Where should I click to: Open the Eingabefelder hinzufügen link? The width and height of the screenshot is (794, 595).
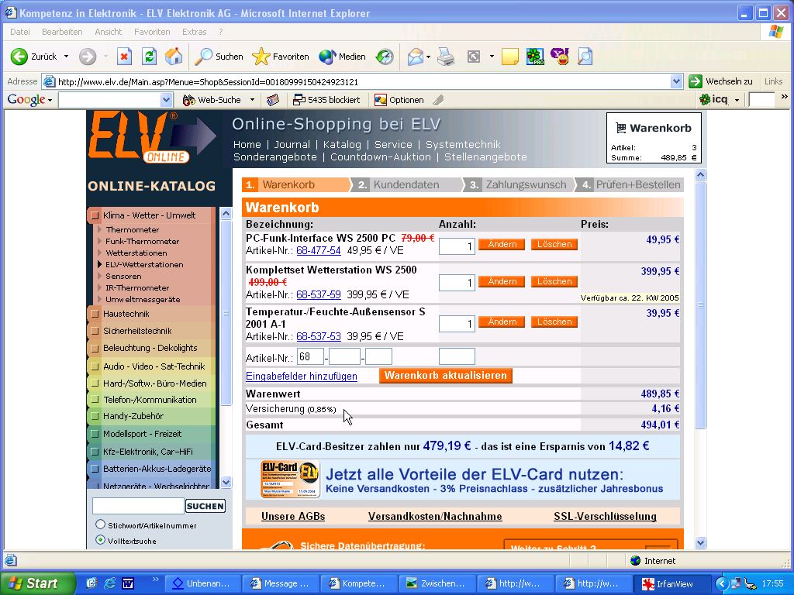pos(302,376)
